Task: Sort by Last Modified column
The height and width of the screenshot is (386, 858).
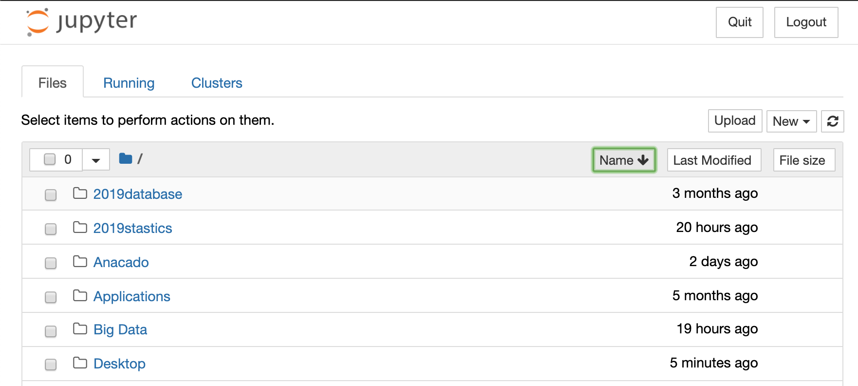Action: coord(713,160)
